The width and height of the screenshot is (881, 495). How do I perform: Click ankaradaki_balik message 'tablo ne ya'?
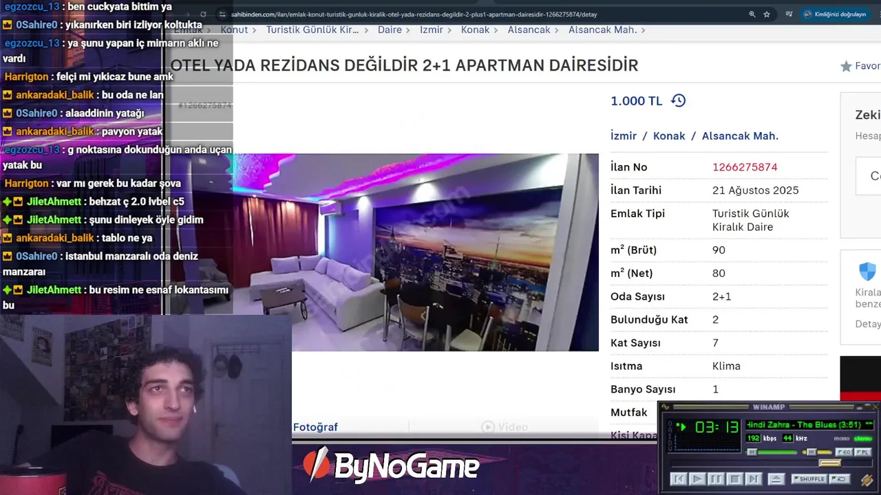[x=77, y=238]
